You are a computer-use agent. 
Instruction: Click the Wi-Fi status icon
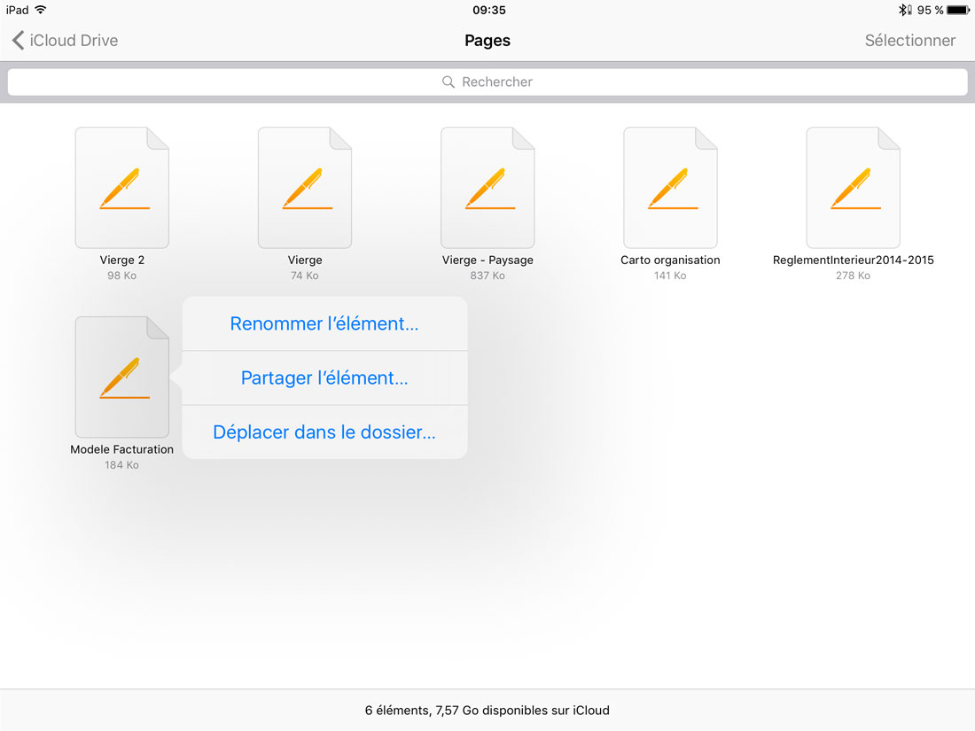[x=41, y=10]
